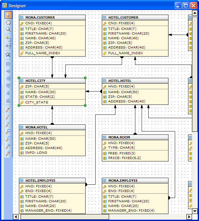The image size is (199, 221).
Task: Click the add new table icon
Action: click(x=8, y=38)
